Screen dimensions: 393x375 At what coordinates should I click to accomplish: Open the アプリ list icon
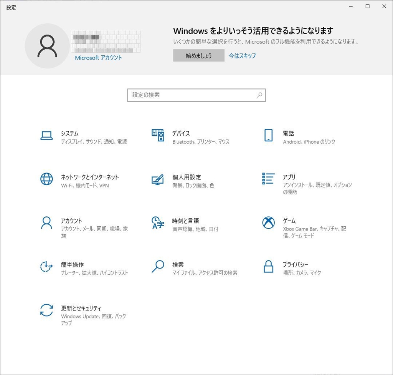(x=268, y=178)
